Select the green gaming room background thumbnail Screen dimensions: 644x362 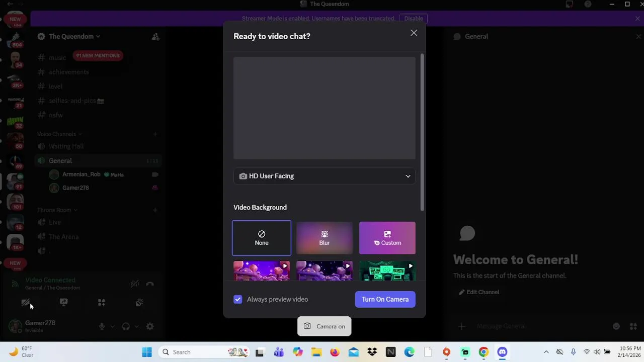[387, 271]
